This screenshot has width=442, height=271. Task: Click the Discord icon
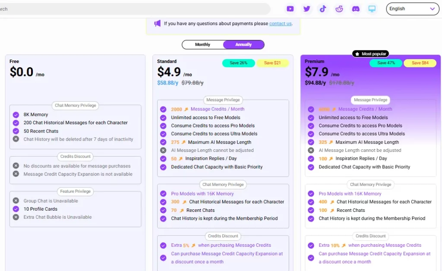pos(355,9)
